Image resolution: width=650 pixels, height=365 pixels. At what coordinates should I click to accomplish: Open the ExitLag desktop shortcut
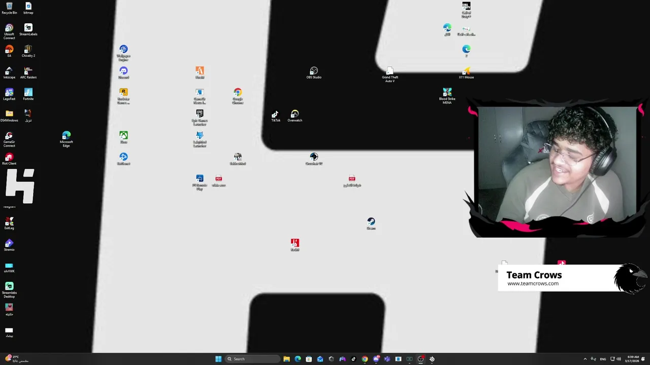coord(9,224)
